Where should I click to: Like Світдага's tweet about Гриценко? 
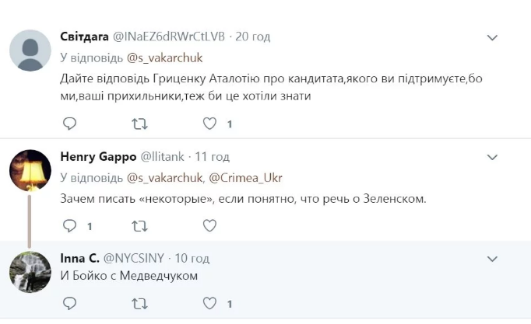(x=209, y=124)
